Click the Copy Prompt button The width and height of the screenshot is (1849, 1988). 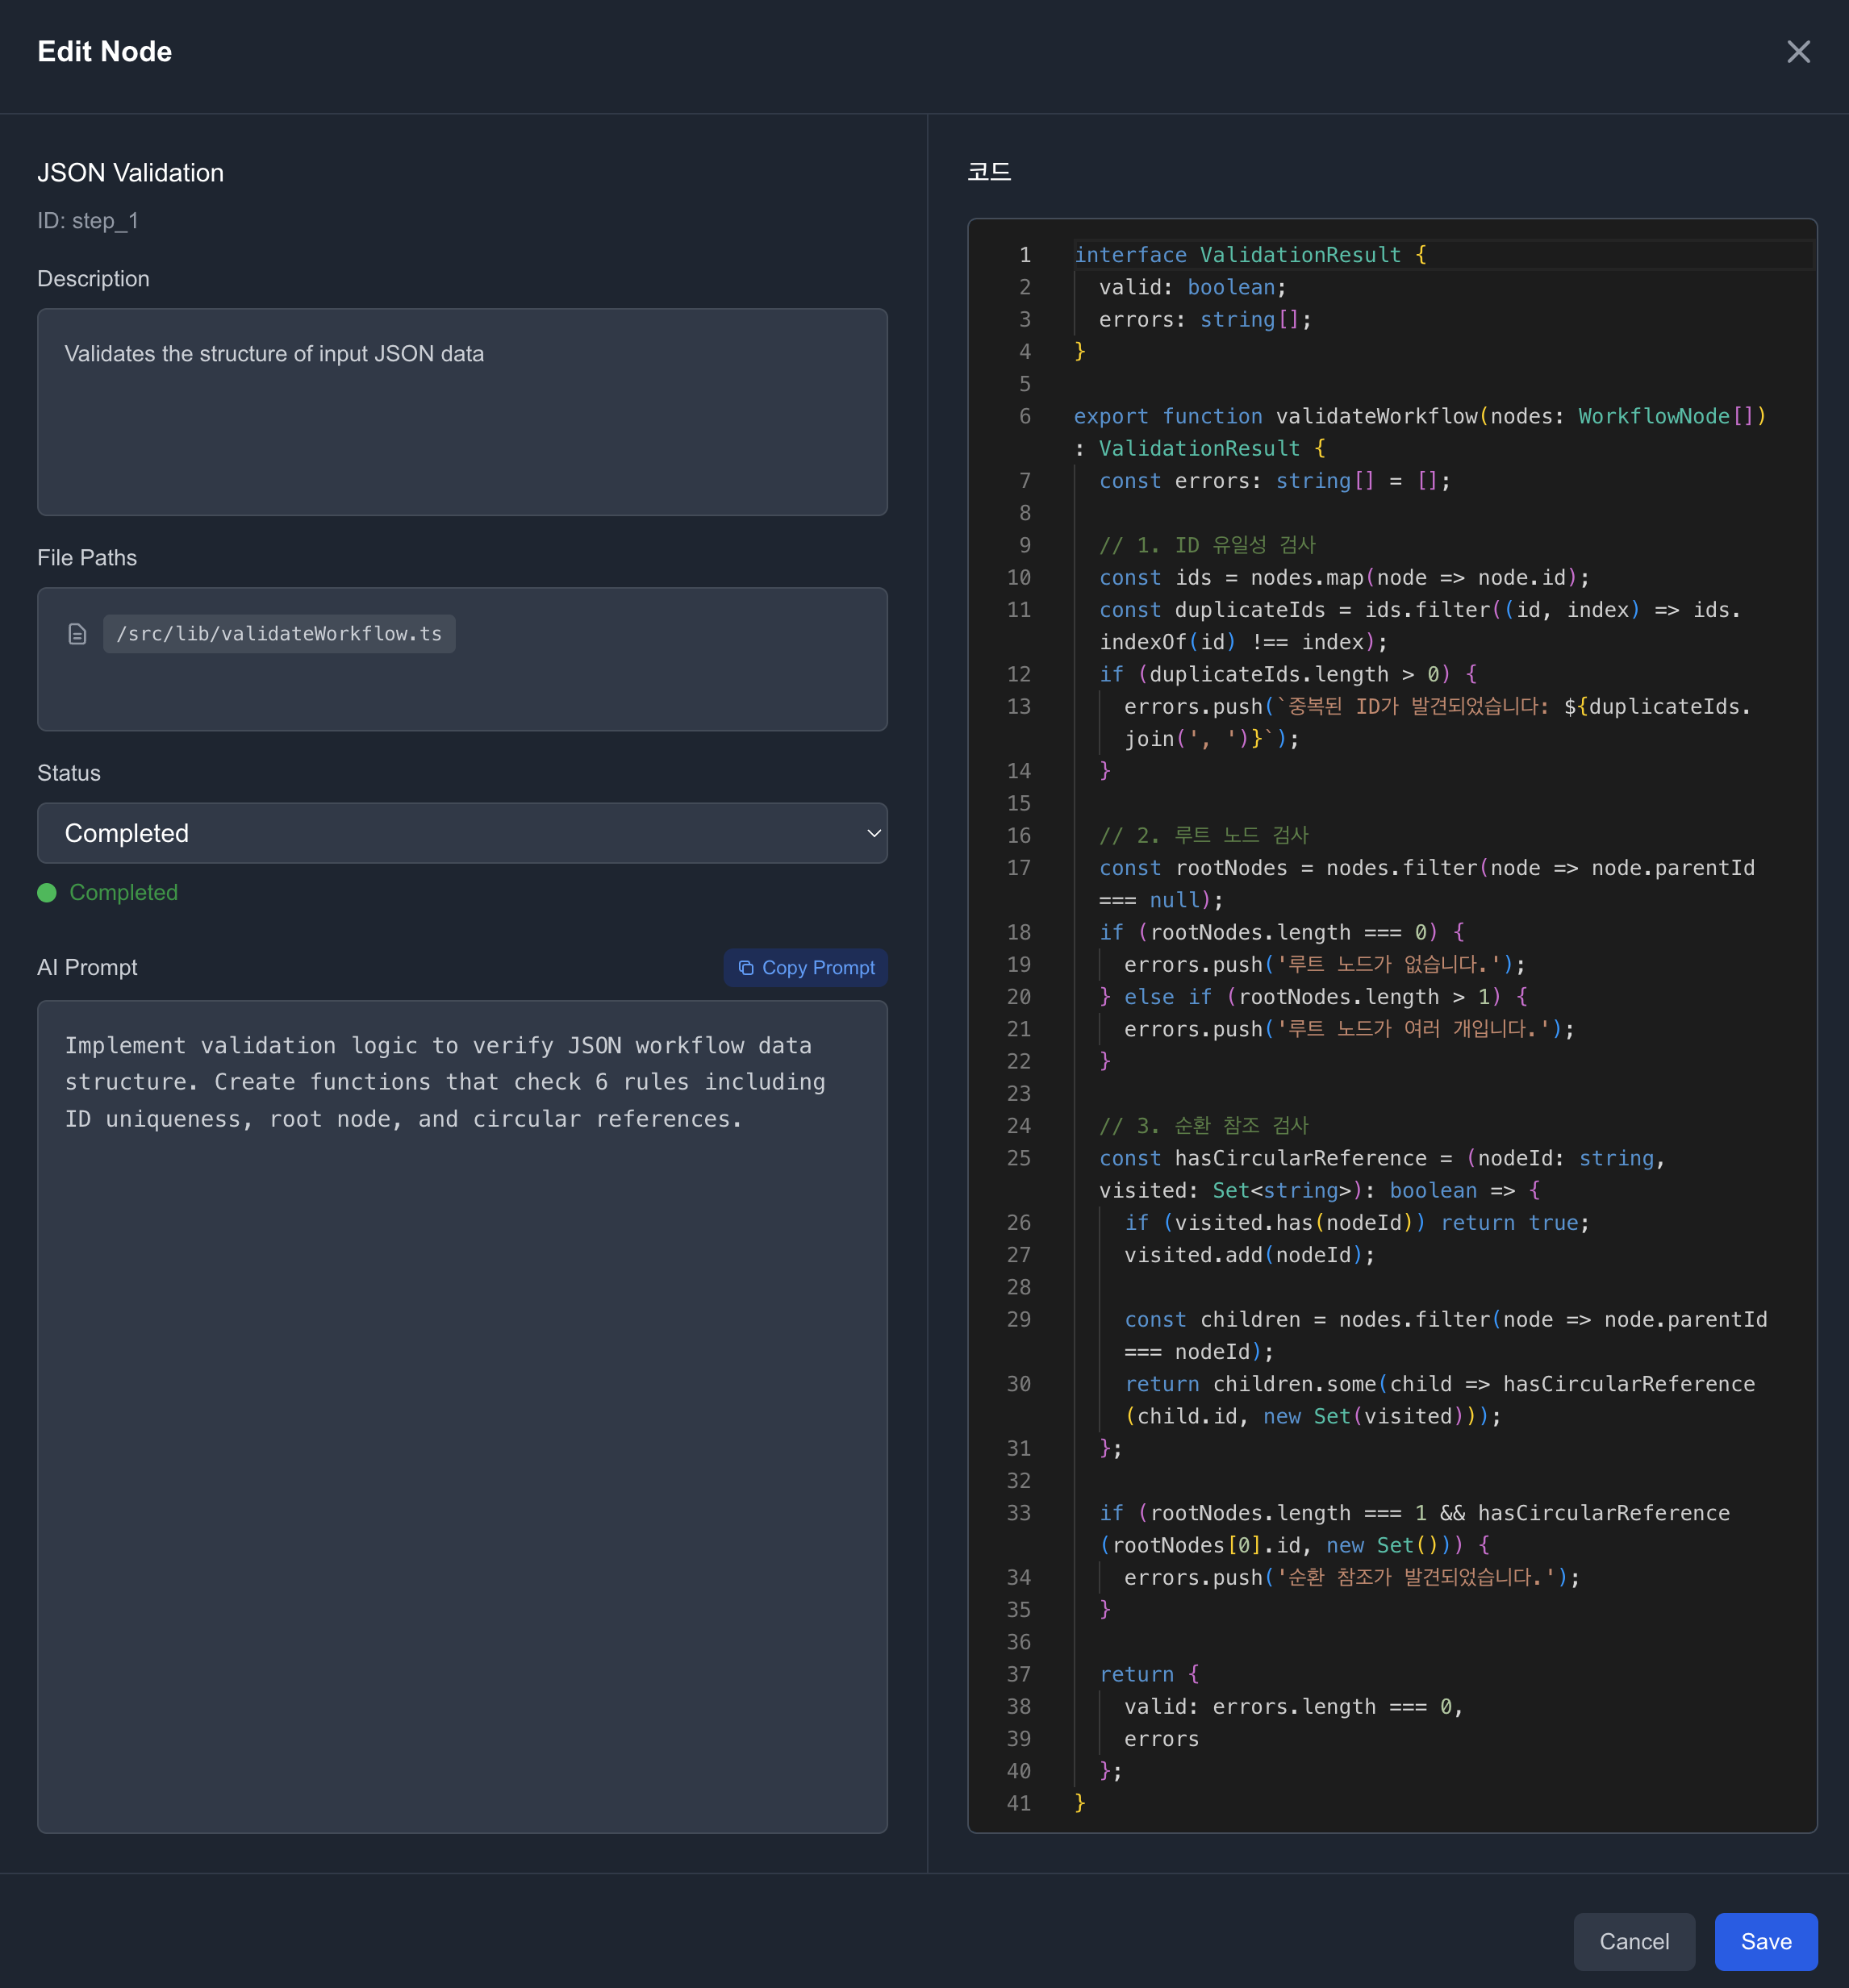click(x=805, y=968)
